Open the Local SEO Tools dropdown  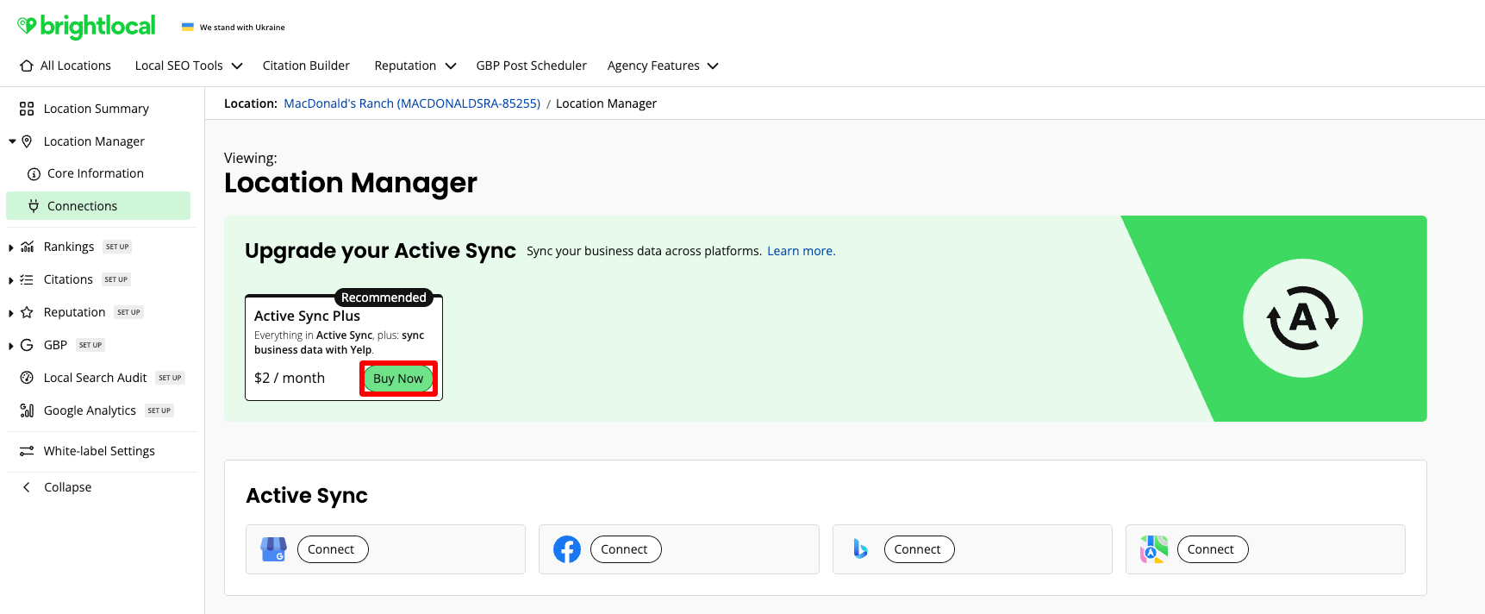click(188, 66)
